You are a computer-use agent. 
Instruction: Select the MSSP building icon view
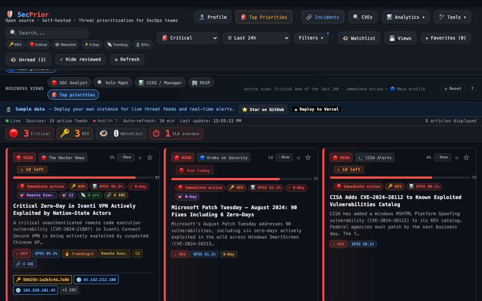195,82
